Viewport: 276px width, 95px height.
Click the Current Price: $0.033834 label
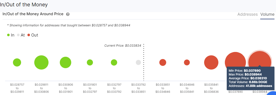[123, 46]
